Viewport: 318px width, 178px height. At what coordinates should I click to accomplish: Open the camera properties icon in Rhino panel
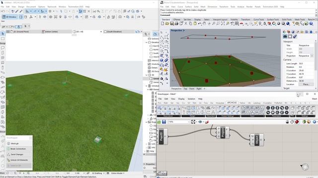click(x=285, y=36)
